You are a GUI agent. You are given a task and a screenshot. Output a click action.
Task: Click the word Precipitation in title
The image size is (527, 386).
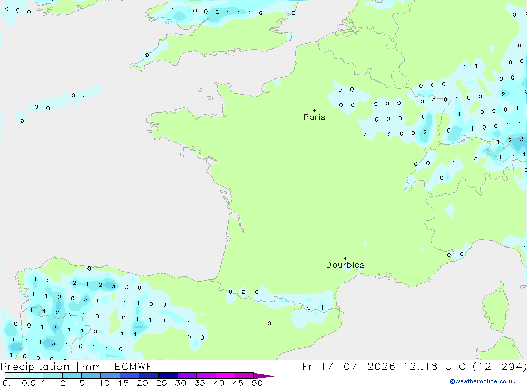click(35, 366)
